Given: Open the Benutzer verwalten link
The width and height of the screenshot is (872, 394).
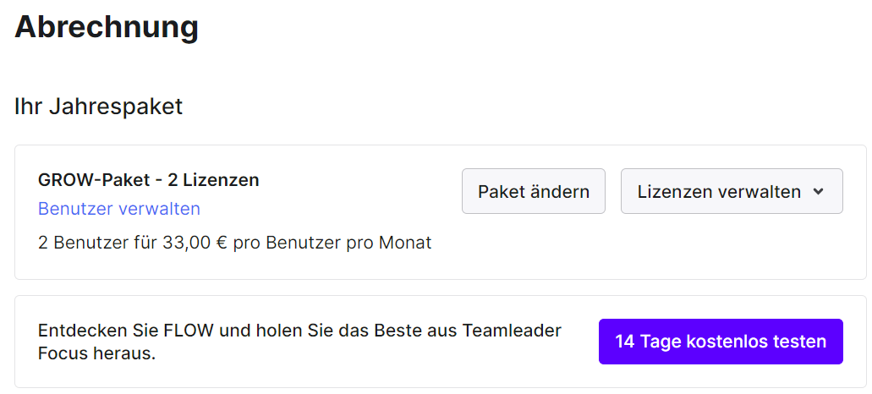Looking at the screenshot, I should [119, 209].
